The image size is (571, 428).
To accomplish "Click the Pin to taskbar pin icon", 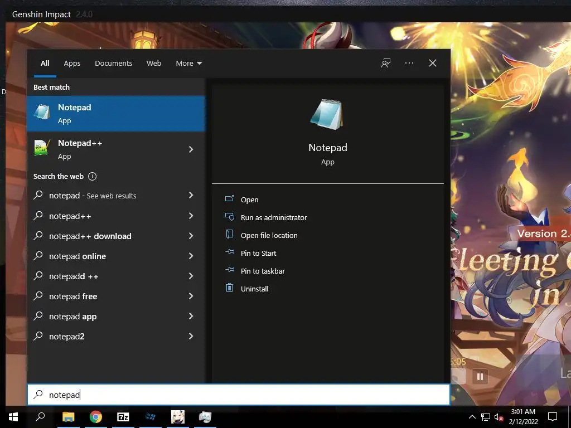I will [229, 270].
